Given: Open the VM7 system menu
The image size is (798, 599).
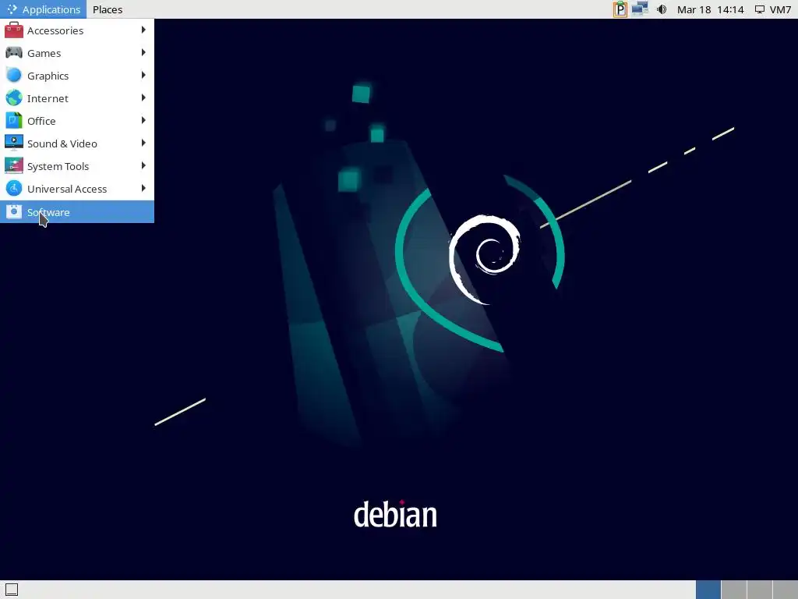Looking at the screenshot, I should point(772,9).
